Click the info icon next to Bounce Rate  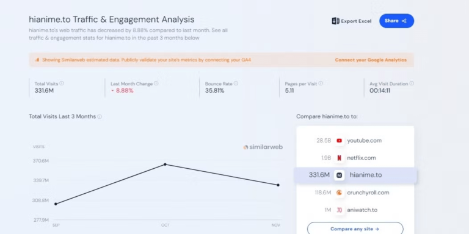236,83
